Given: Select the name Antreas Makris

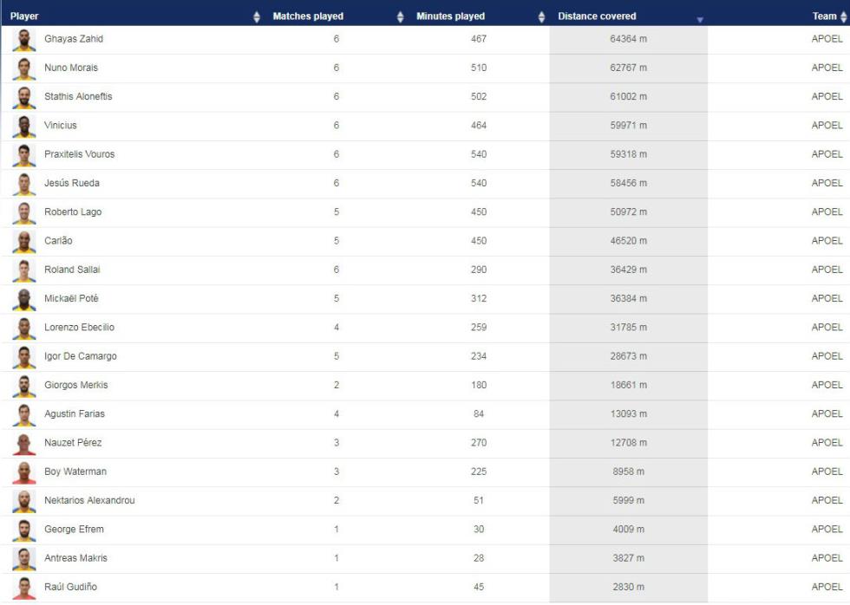Looking at the screenshot, I should (x=76, y=558).
